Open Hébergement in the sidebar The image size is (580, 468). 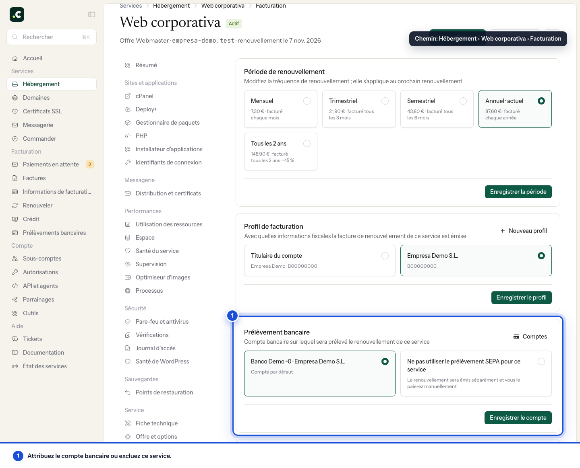52,84
